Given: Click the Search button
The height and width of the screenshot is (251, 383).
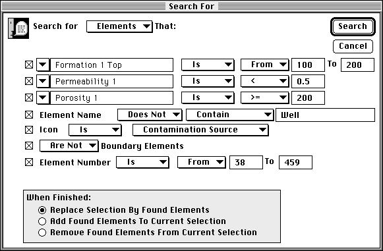Looking at the screenshot, I should pos(353,26).
